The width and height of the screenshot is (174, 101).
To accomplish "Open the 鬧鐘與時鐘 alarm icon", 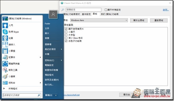I will pyautogui.click(x=5, y=64).
